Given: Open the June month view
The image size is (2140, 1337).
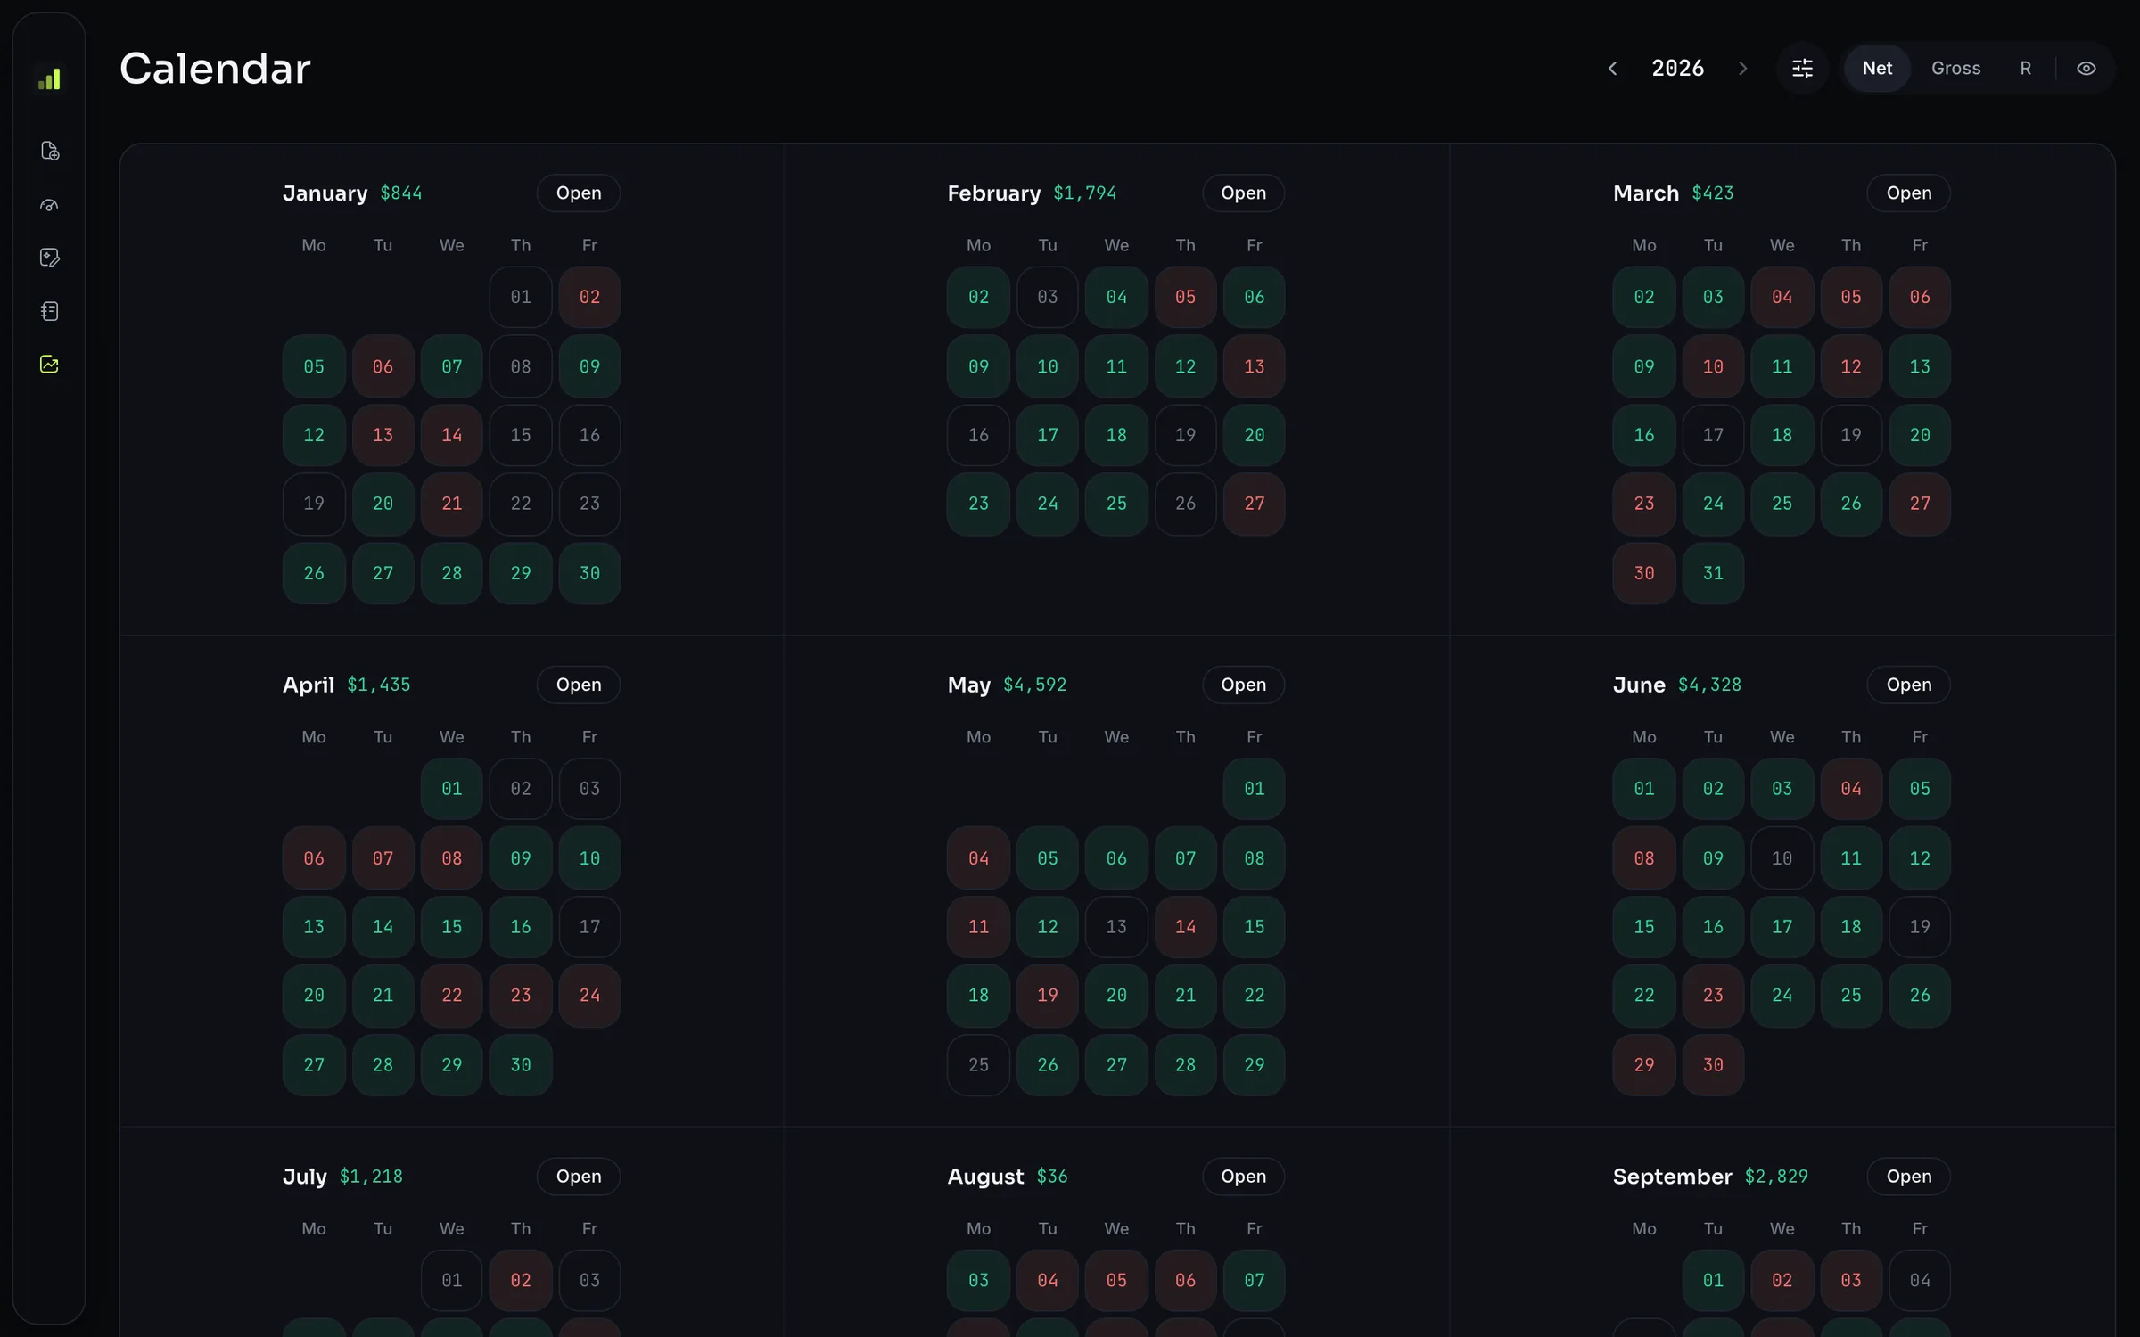Looking at the screenshot, I should [x=1908, y=685].
